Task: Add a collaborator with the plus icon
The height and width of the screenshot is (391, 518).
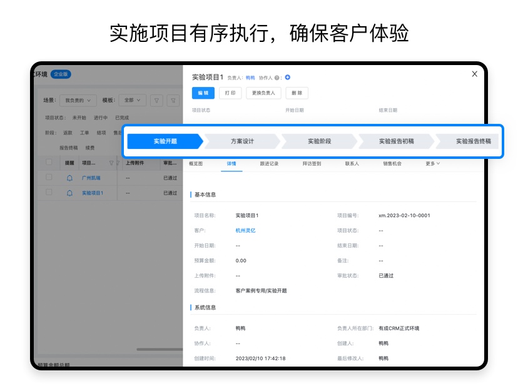Action: point(287,78)
